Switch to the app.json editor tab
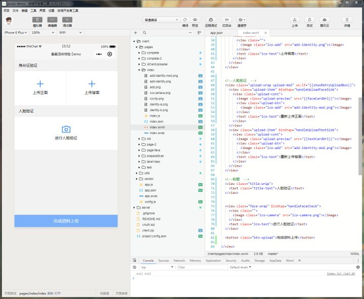Viewport: 364px width, 299px height. tap(216, 33)
